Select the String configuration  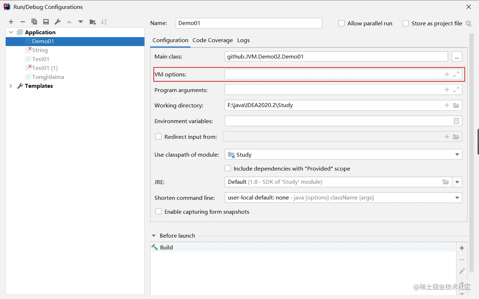[75, 50]
